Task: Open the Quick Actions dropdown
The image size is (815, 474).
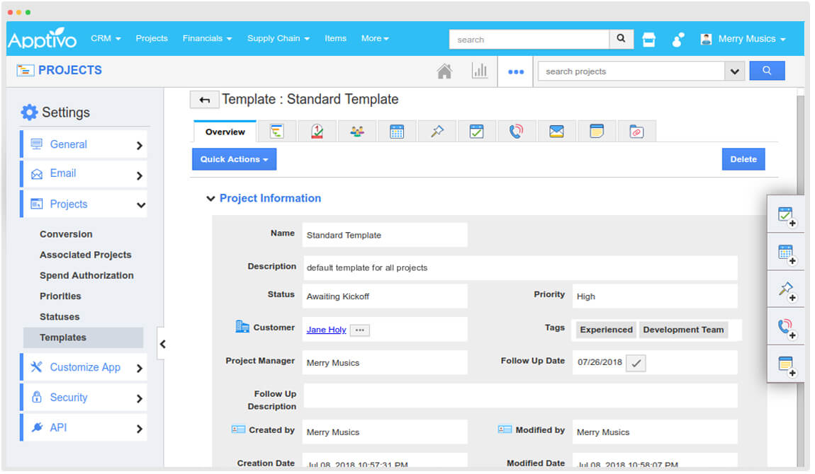Action: 234,158
